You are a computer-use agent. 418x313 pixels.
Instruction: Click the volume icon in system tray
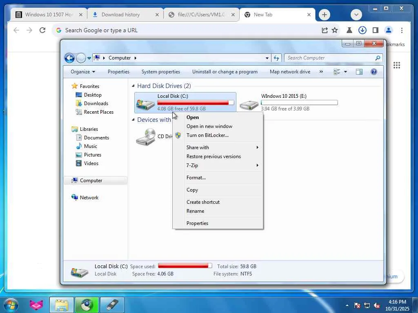(x=377, y=306)
